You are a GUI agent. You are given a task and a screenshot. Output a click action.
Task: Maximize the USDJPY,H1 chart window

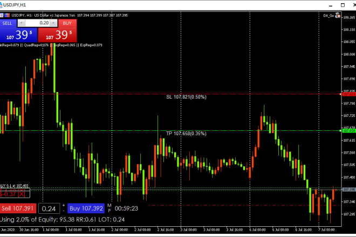(343, 5)
